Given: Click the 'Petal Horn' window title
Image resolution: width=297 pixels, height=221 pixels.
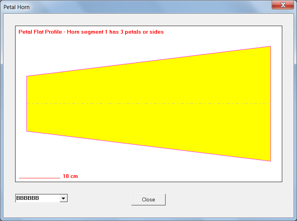Looking at the screenshot, I should [x=17, y=7].
